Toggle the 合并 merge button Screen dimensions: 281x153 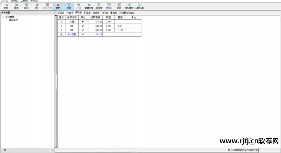pos(69,6)
